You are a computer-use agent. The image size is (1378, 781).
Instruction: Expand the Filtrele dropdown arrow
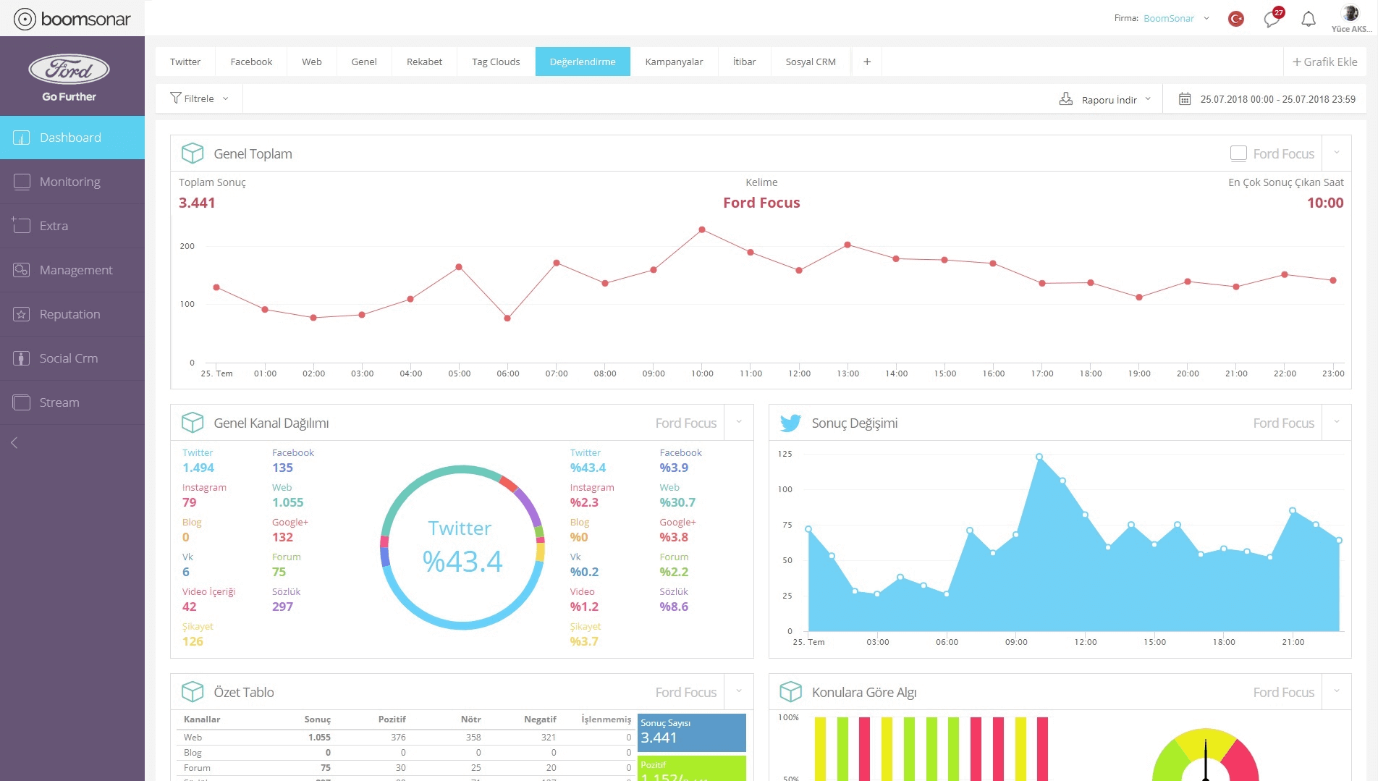pyautogui.click(x=226, y=98)
